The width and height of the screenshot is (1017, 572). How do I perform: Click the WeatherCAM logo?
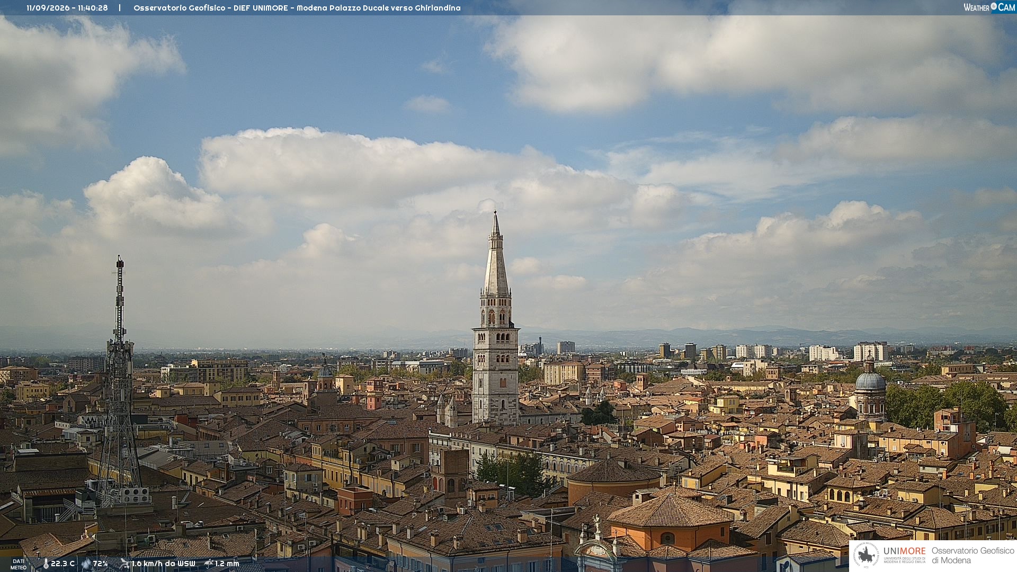point(989,7)
